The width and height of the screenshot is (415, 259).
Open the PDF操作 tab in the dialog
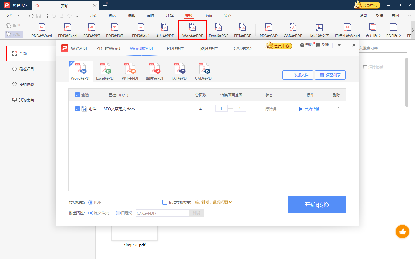point(175,48)
